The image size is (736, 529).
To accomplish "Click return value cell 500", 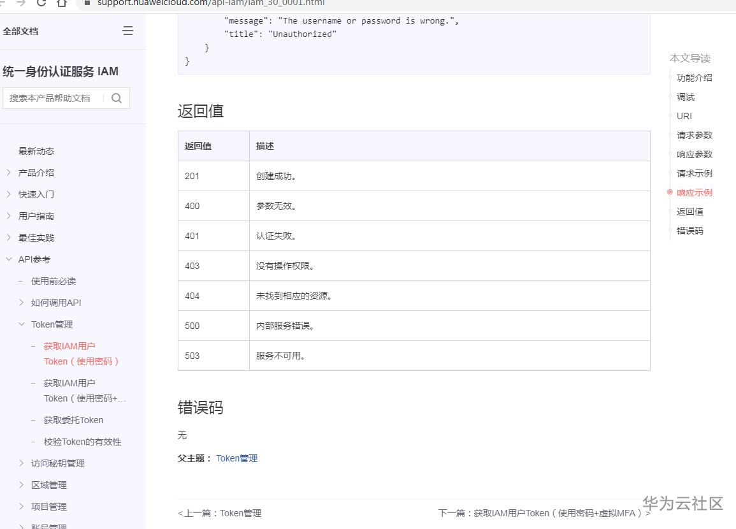I will coord(213,326).
